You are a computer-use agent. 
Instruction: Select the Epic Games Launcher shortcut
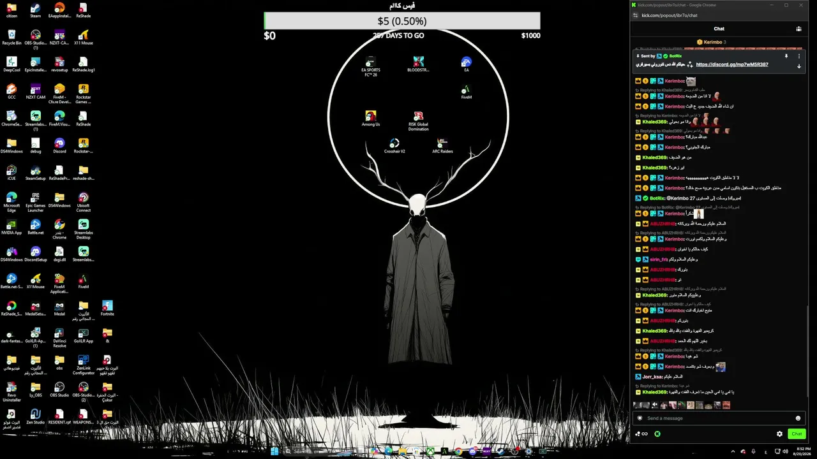coord(36,203)
